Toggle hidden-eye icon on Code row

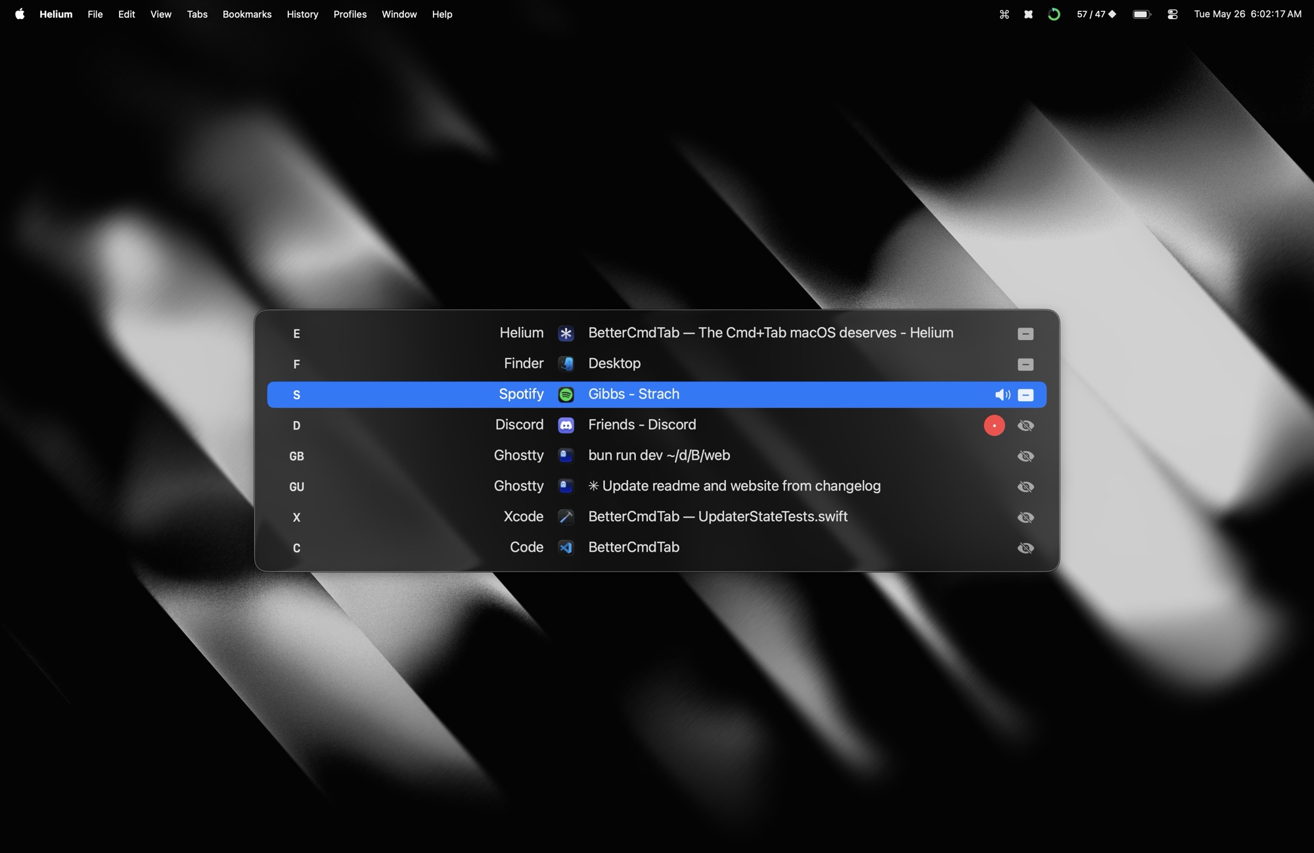1026,548
